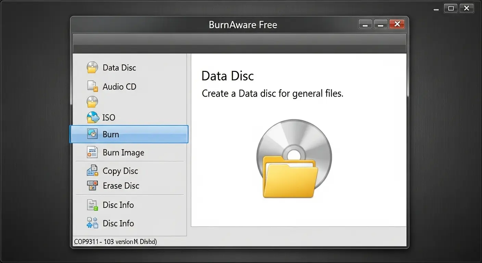Image resolution: width=482 pixels, height=263 pixels.
Task: Click the large disc and folder illustration
Action: click(294, 159)
